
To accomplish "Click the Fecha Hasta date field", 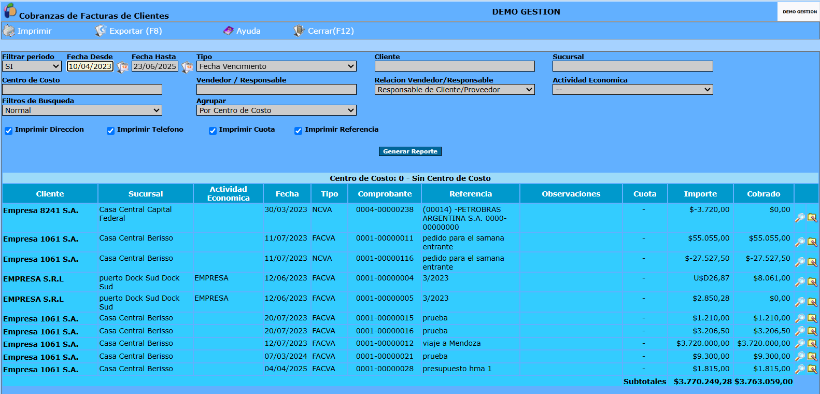I will coord(155,66).
